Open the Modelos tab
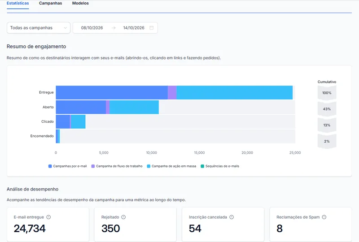Viewport: 359px width, 242px height. click(x=80, y=3)
